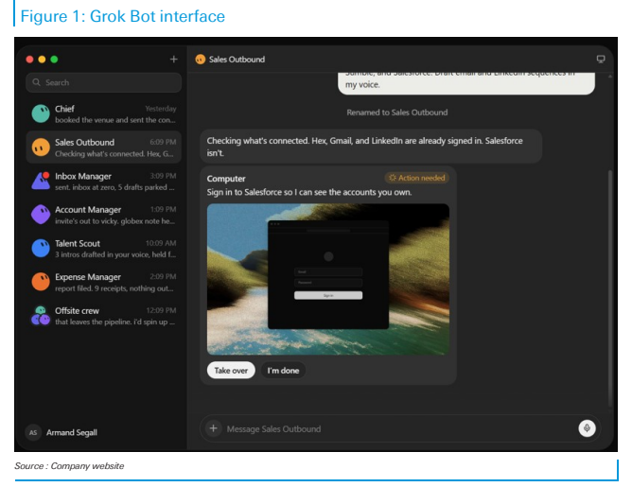Click Inbox Manager avatar with red badge
This screenshot has height=487, width=632.
click(x=41, y=181)
